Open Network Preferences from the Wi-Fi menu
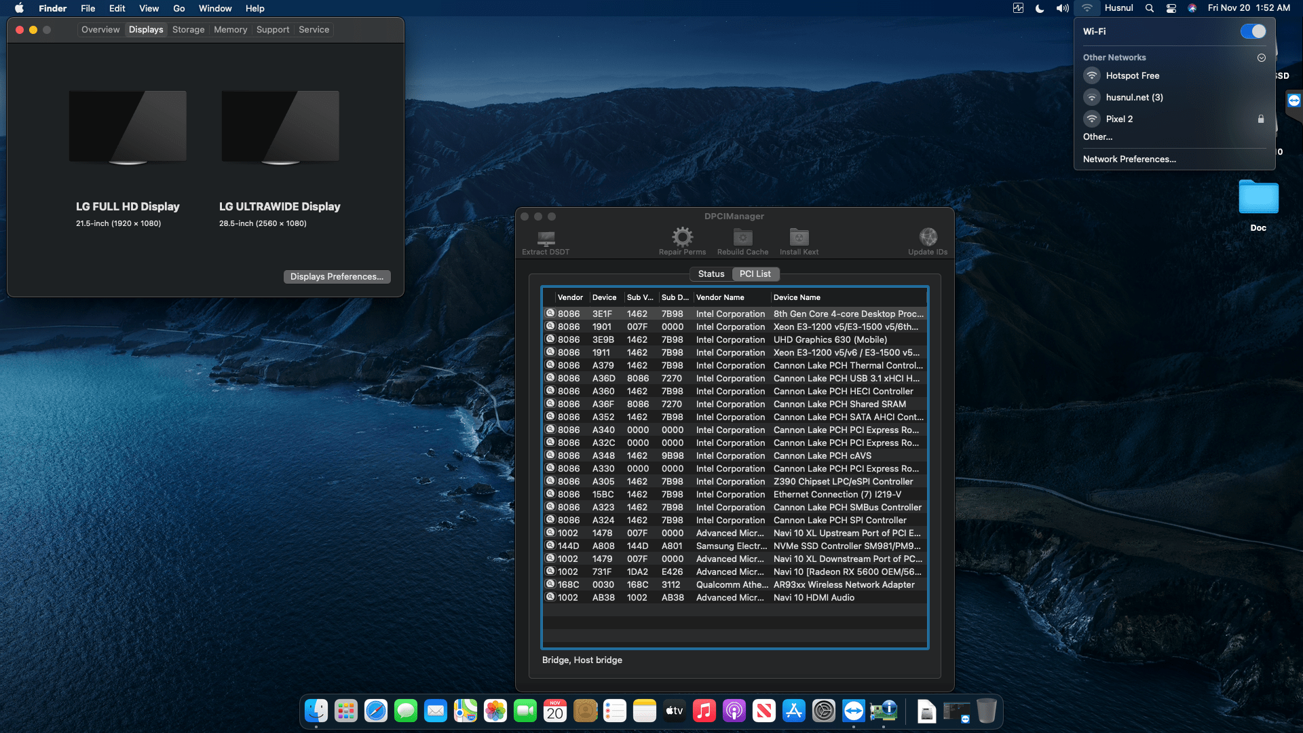Viewport: 1303px width, 733px height. coord(1129,159)
